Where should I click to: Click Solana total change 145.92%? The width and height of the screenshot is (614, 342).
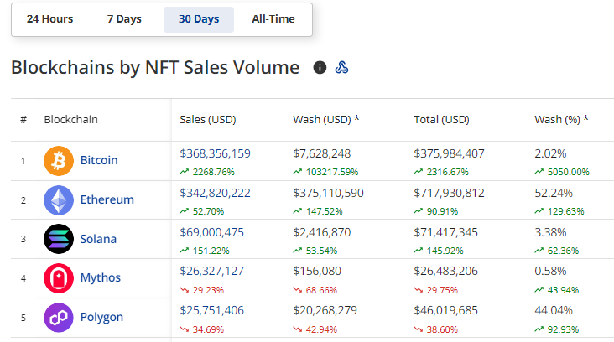coord(445,251)
